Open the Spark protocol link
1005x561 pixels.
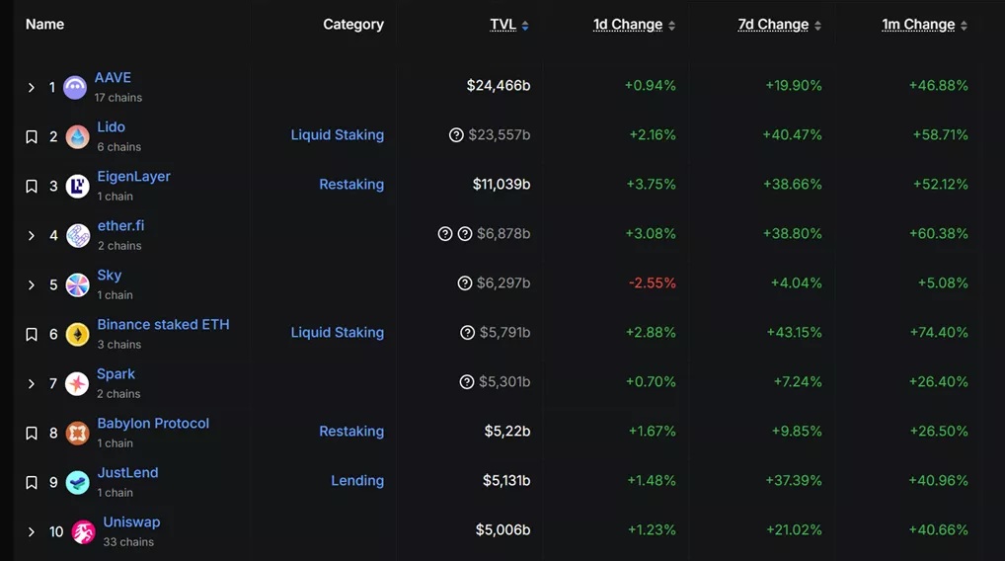click(x=116, y=374)
